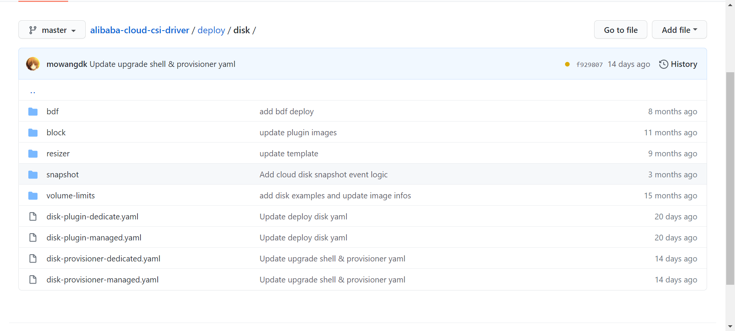
Task: Open mowangdk's user profile link
Action: (67, 64)
